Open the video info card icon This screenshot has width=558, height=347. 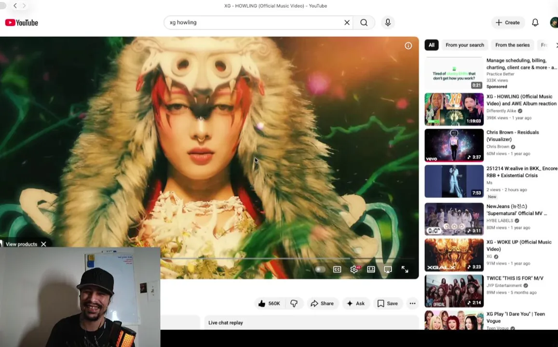[x=408, y=45]
